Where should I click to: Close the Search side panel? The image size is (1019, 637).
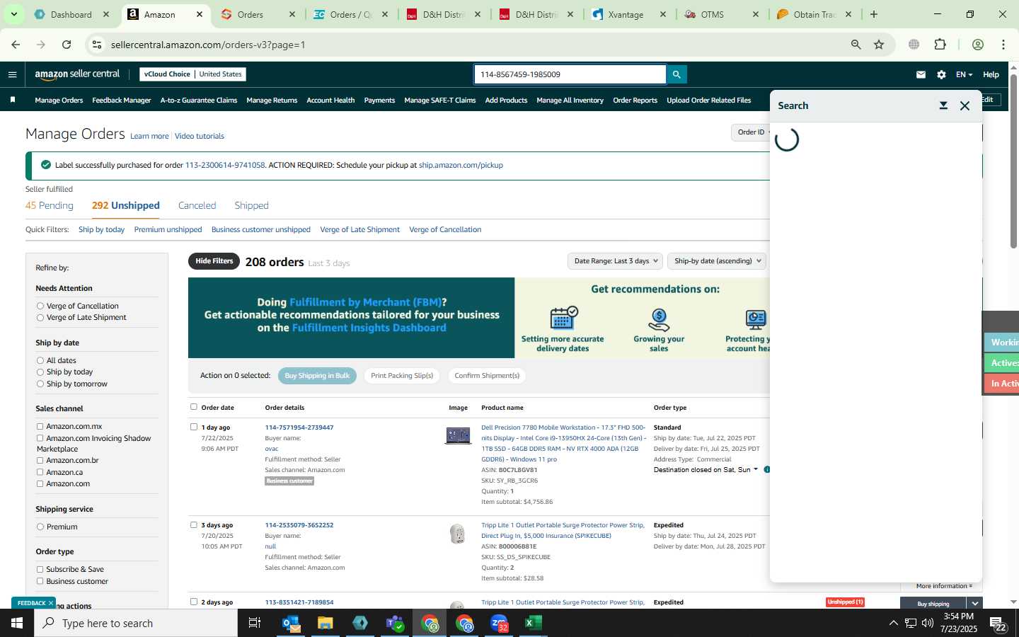pos(965,105)
